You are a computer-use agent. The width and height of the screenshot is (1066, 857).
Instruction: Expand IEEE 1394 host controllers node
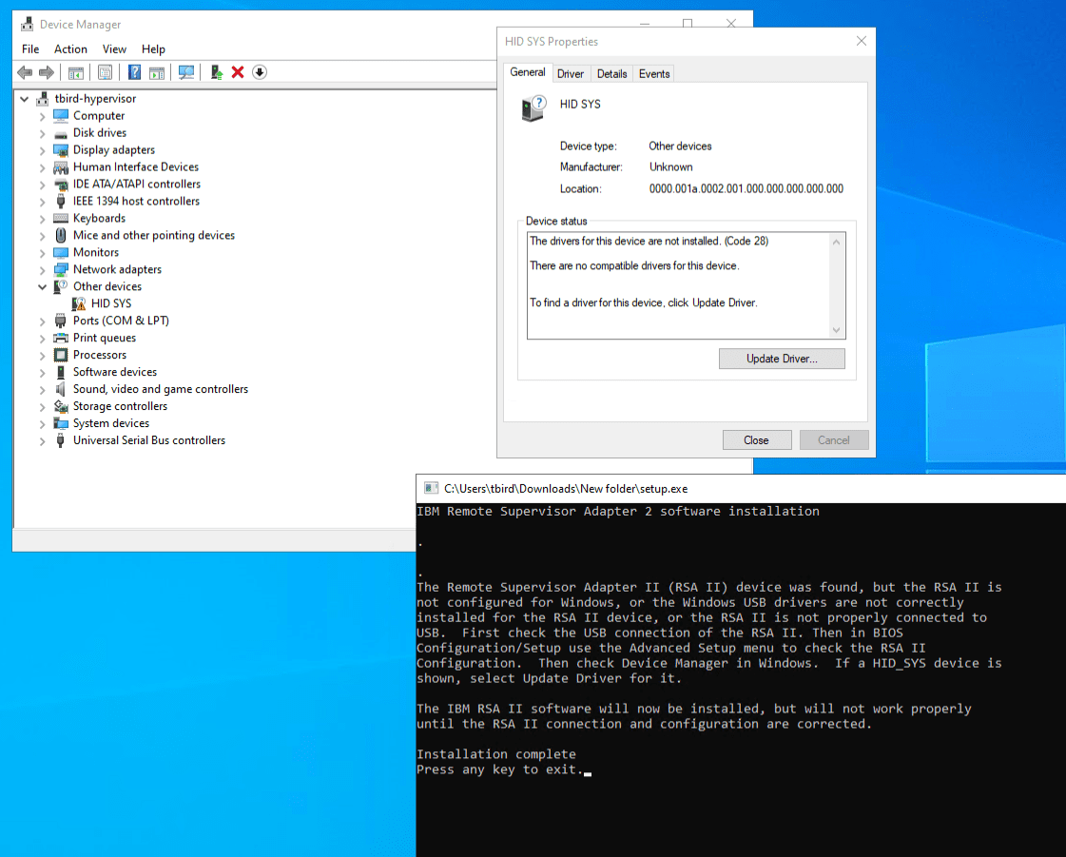(x=42, y=202)
